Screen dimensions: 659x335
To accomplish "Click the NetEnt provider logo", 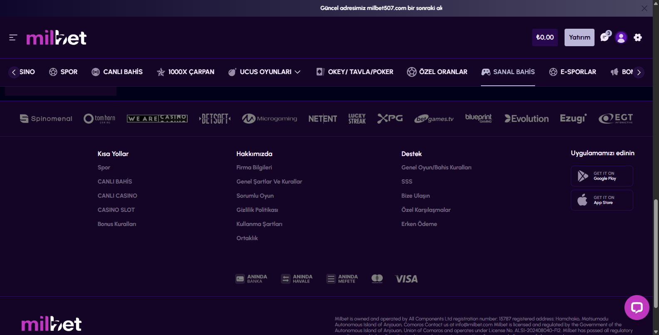I will coord(323,119).
